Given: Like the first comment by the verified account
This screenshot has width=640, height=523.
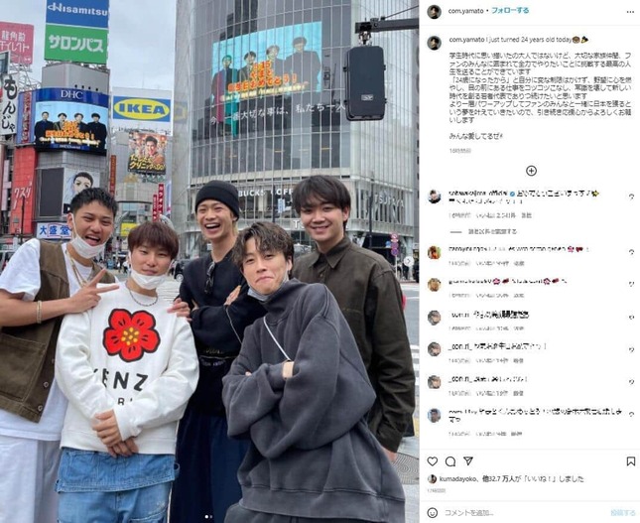Looking at the screenshot, I should [631, 196].
